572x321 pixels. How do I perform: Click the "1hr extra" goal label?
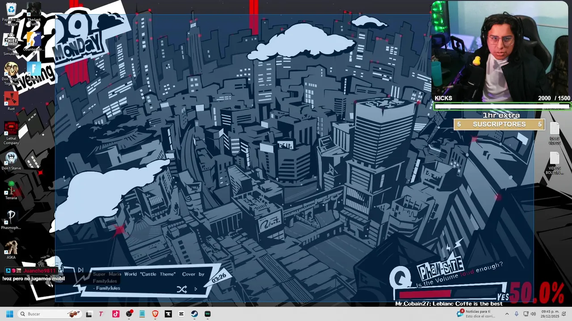pos(501,115)
